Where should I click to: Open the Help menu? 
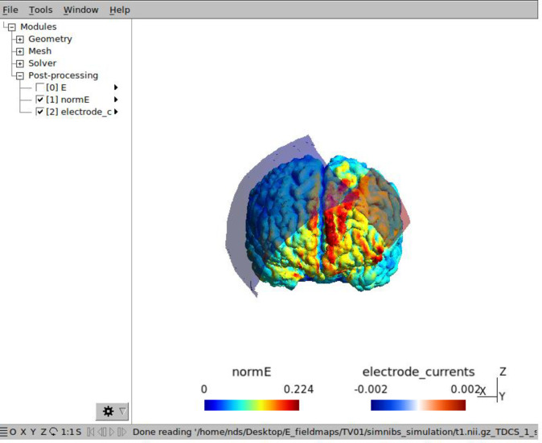[x=120, y=10]
